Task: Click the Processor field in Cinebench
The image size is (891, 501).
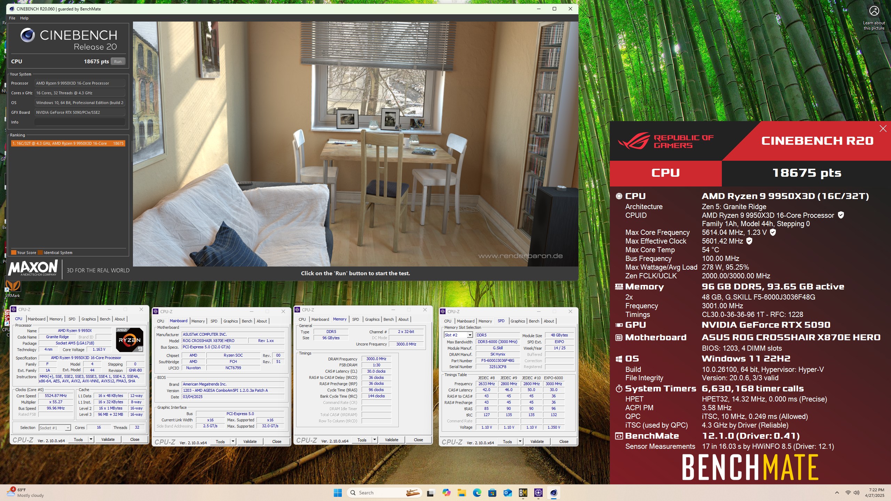Action: click(80, 83)
